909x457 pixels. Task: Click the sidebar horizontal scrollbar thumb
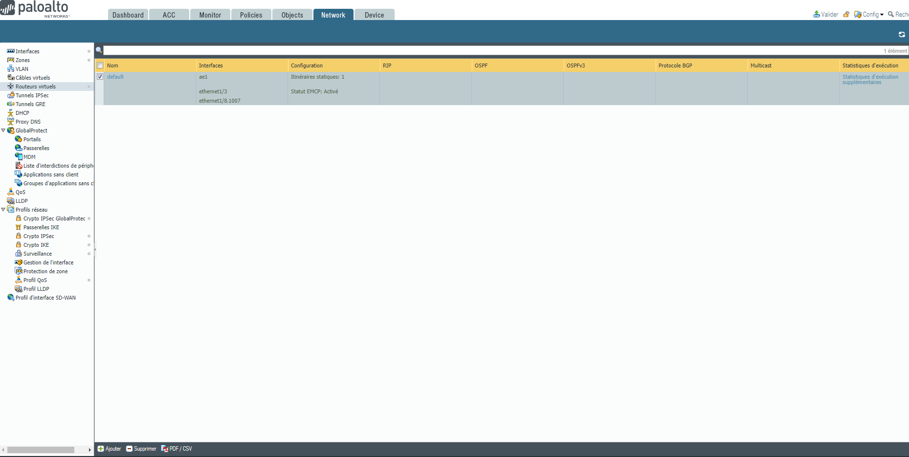(41, 450)
